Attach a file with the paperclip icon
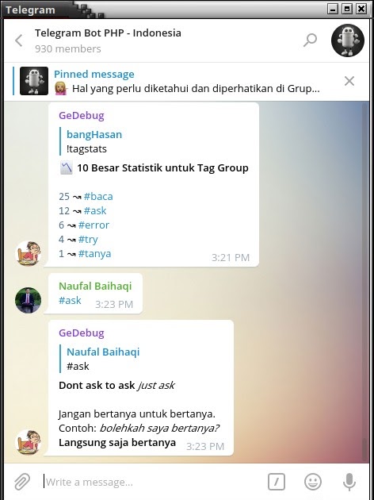The image size is (374, 500). pyautogui.click(x=22, y=482)
